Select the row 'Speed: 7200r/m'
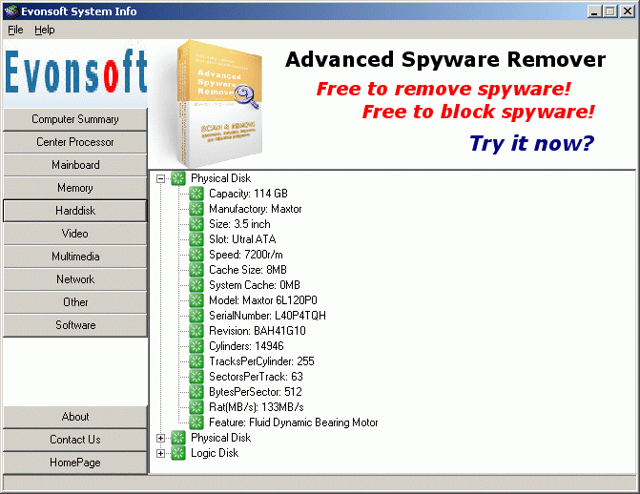The image size is (640, 494). pos(246,255)
